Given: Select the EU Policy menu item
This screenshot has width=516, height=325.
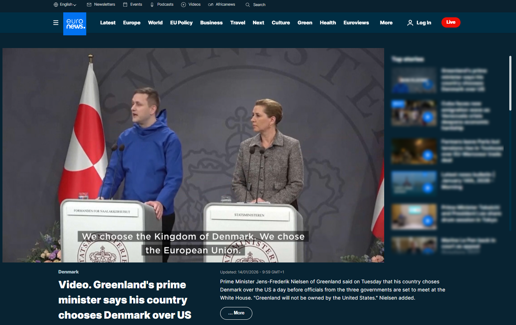Looking at the screenshot, I should coord(181,23).
